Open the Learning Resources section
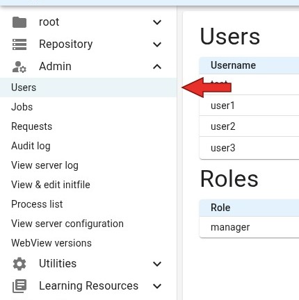The height and width of the screenshot is (300, 299). point(88,286)
